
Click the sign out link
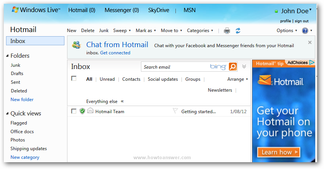302,21
